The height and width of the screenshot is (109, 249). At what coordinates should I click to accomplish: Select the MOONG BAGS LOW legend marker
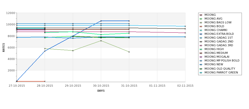coord(201,23)
